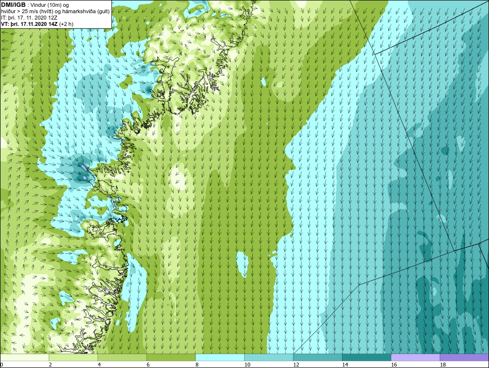Viewport: 489px width, 368px height.
Task: Click the legend label 12
Action: pos(296,365)
